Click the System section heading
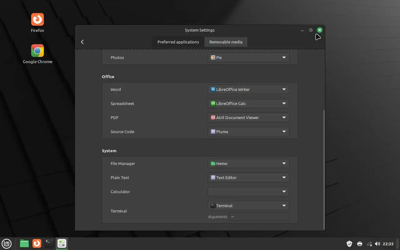The image size is (400, 250). click(x=109, y=151)
